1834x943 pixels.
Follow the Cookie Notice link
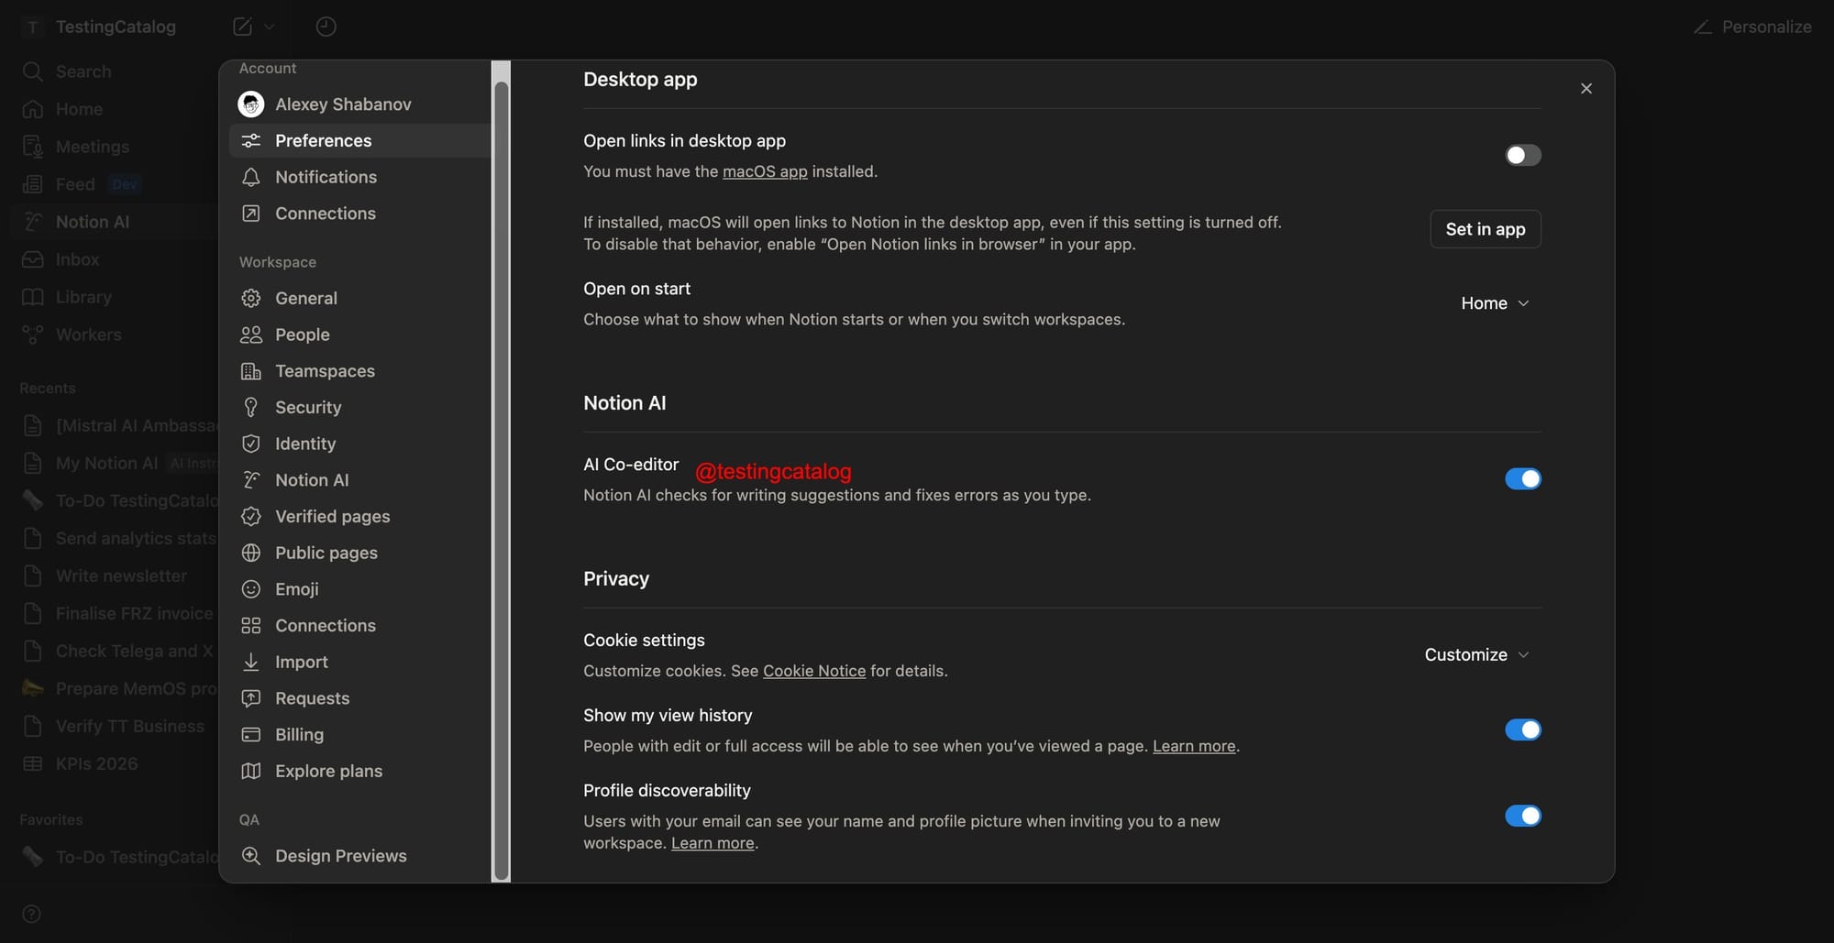(x=813, y=671)
